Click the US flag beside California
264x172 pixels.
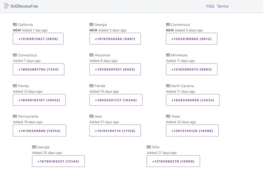click(x=15, y=24)
